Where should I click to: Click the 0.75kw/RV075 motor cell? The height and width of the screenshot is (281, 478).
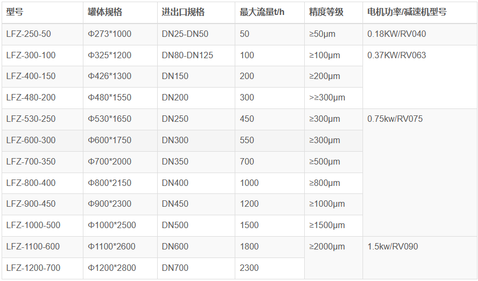pos(395,119)
